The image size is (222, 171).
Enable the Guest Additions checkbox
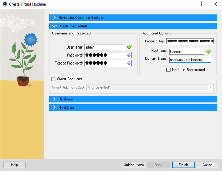pyautogui.click(x=53, y=79)
